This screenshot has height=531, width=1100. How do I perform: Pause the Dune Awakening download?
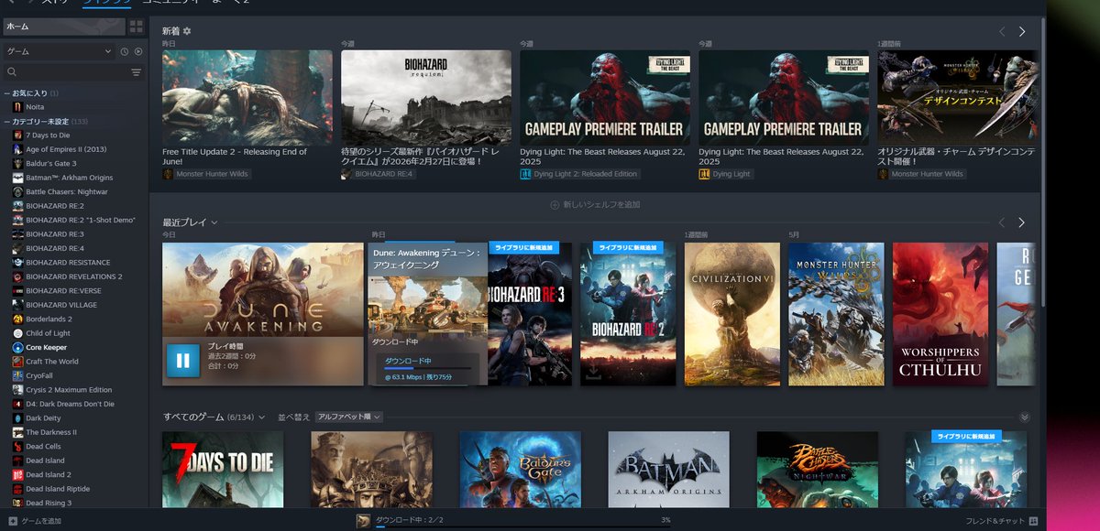182,361
